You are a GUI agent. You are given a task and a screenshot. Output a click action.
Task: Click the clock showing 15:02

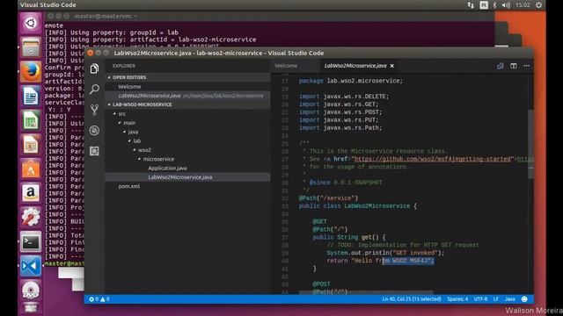point(523,5)
